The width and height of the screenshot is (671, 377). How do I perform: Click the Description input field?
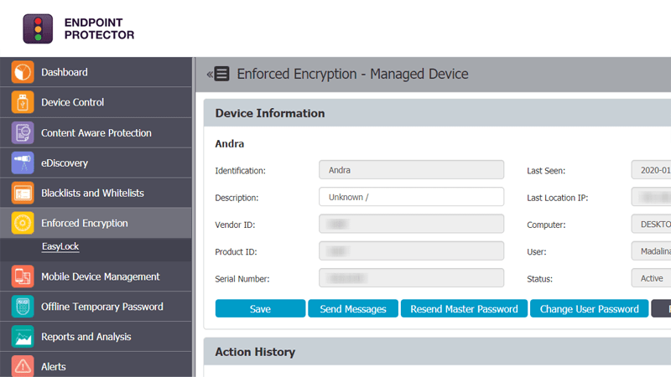click(x=411, y=197)
